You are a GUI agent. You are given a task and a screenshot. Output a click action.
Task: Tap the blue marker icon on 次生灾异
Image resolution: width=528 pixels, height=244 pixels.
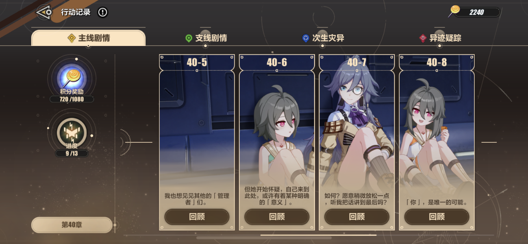pos(306,38)
